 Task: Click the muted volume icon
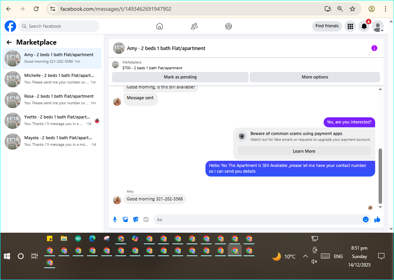(314, 262)
